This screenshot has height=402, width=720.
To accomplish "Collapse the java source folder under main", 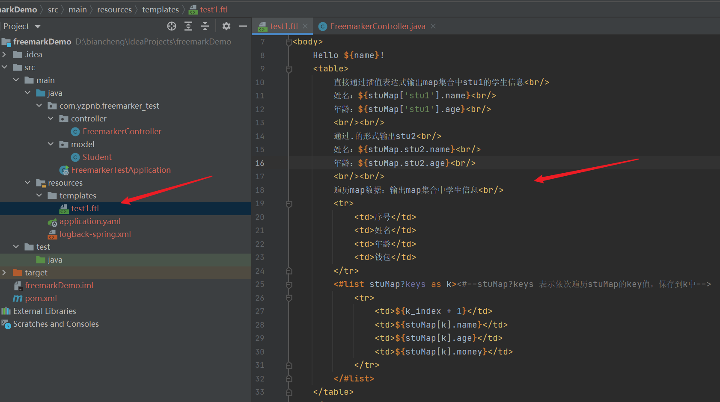I will [27, 93].
